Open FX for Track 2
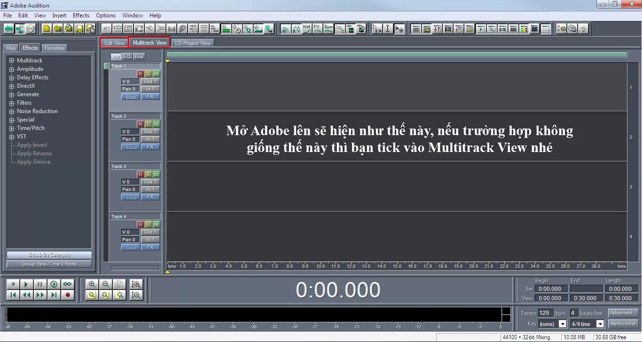 coord(150,147)
